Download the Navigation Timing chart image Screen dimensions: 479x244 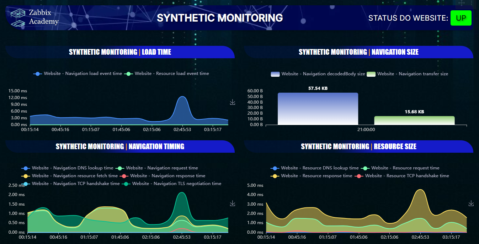pos(233,203)
